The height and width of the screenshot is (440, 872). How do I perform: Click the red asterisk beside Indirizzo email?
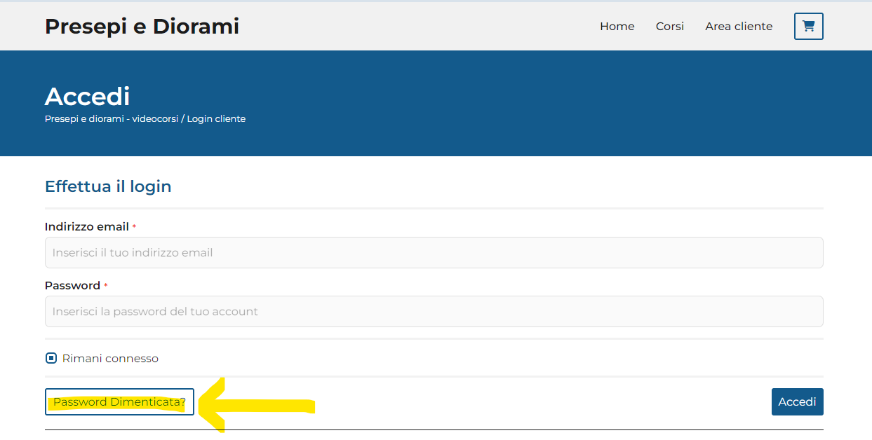[134, 227]
